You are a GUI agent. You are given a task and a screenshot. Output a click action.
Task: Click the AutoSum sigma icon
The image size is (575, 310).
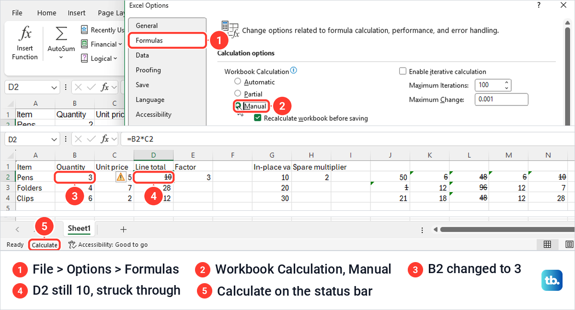61,34
